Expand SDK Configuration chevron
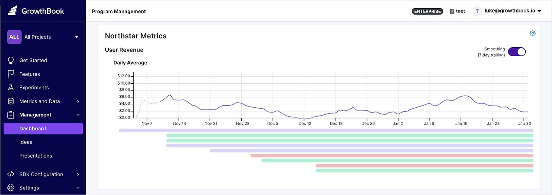552x195 pixels. 78,175
